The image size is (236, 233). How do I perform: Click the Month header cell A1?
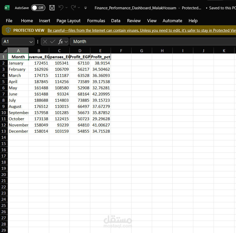(18, 57)
